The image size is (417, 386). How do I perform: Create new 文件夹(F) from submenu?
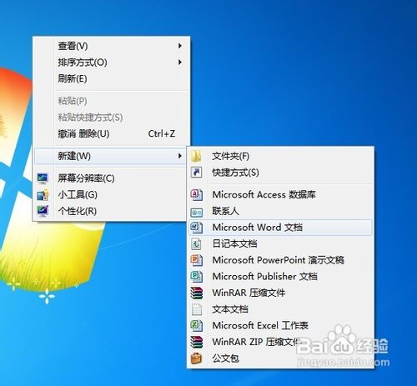pos(280,156)
